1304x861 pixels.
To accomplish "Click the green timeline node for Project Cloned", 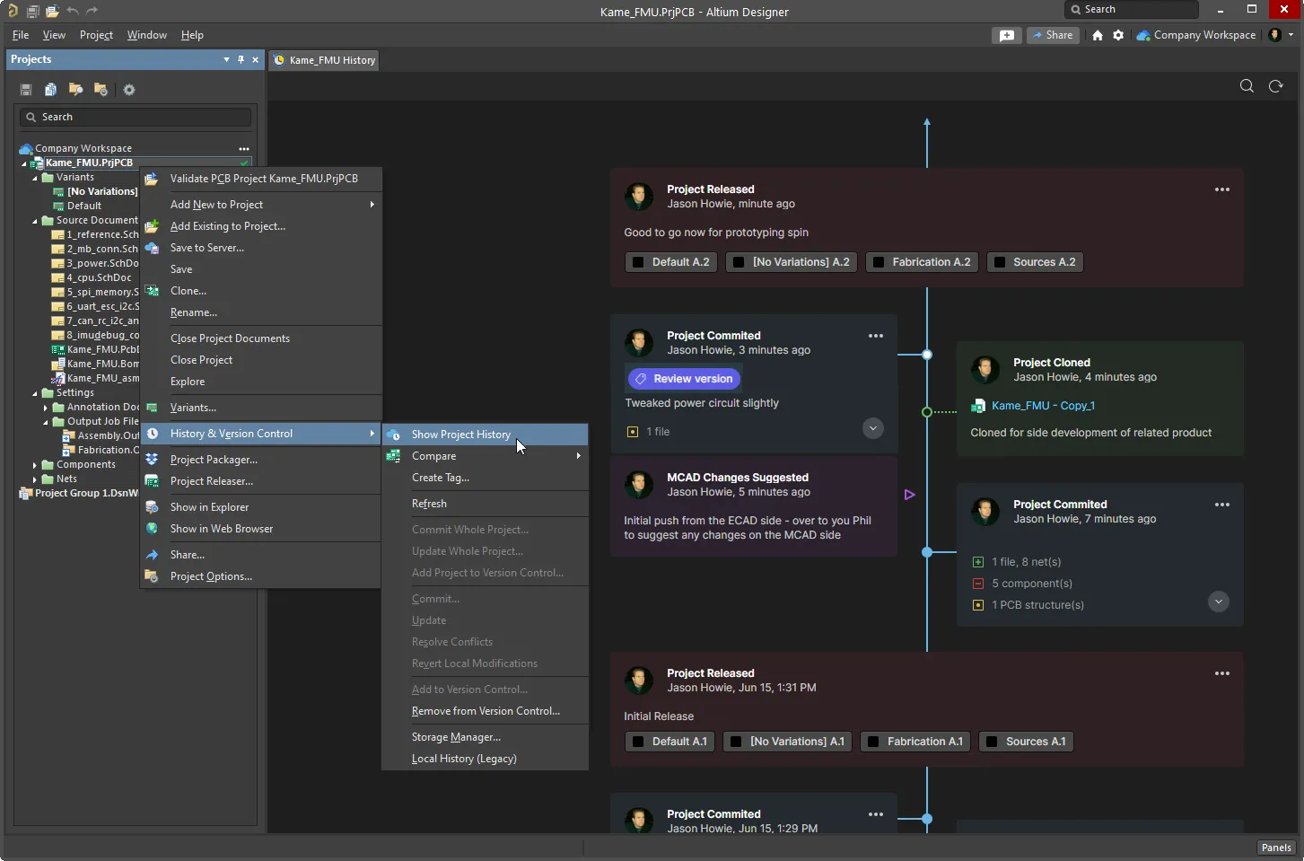I will 927,412.
